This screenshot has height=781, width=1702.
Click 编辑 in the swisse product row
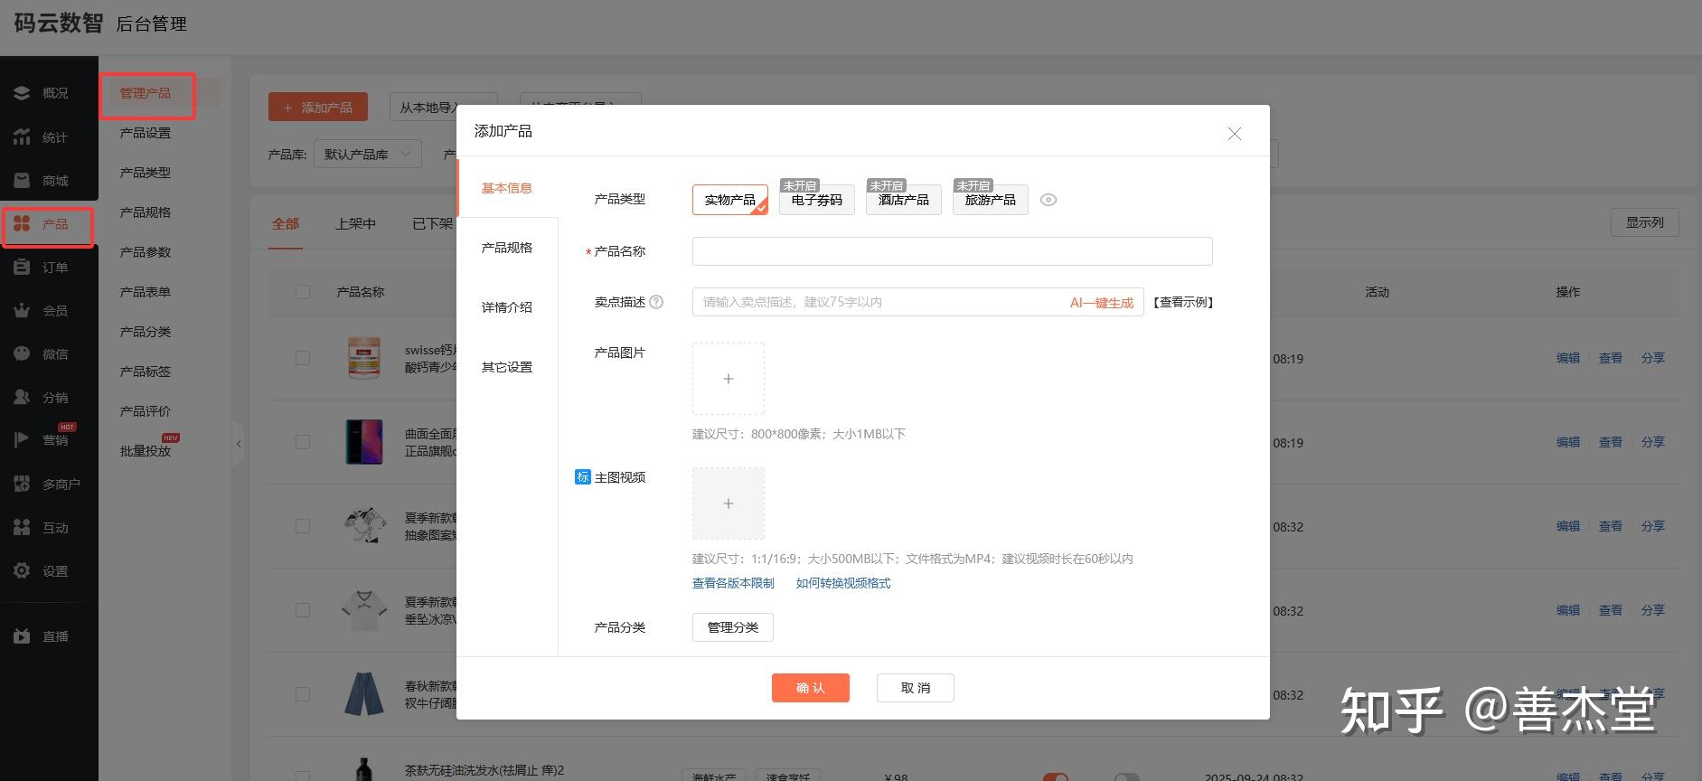1568,358
